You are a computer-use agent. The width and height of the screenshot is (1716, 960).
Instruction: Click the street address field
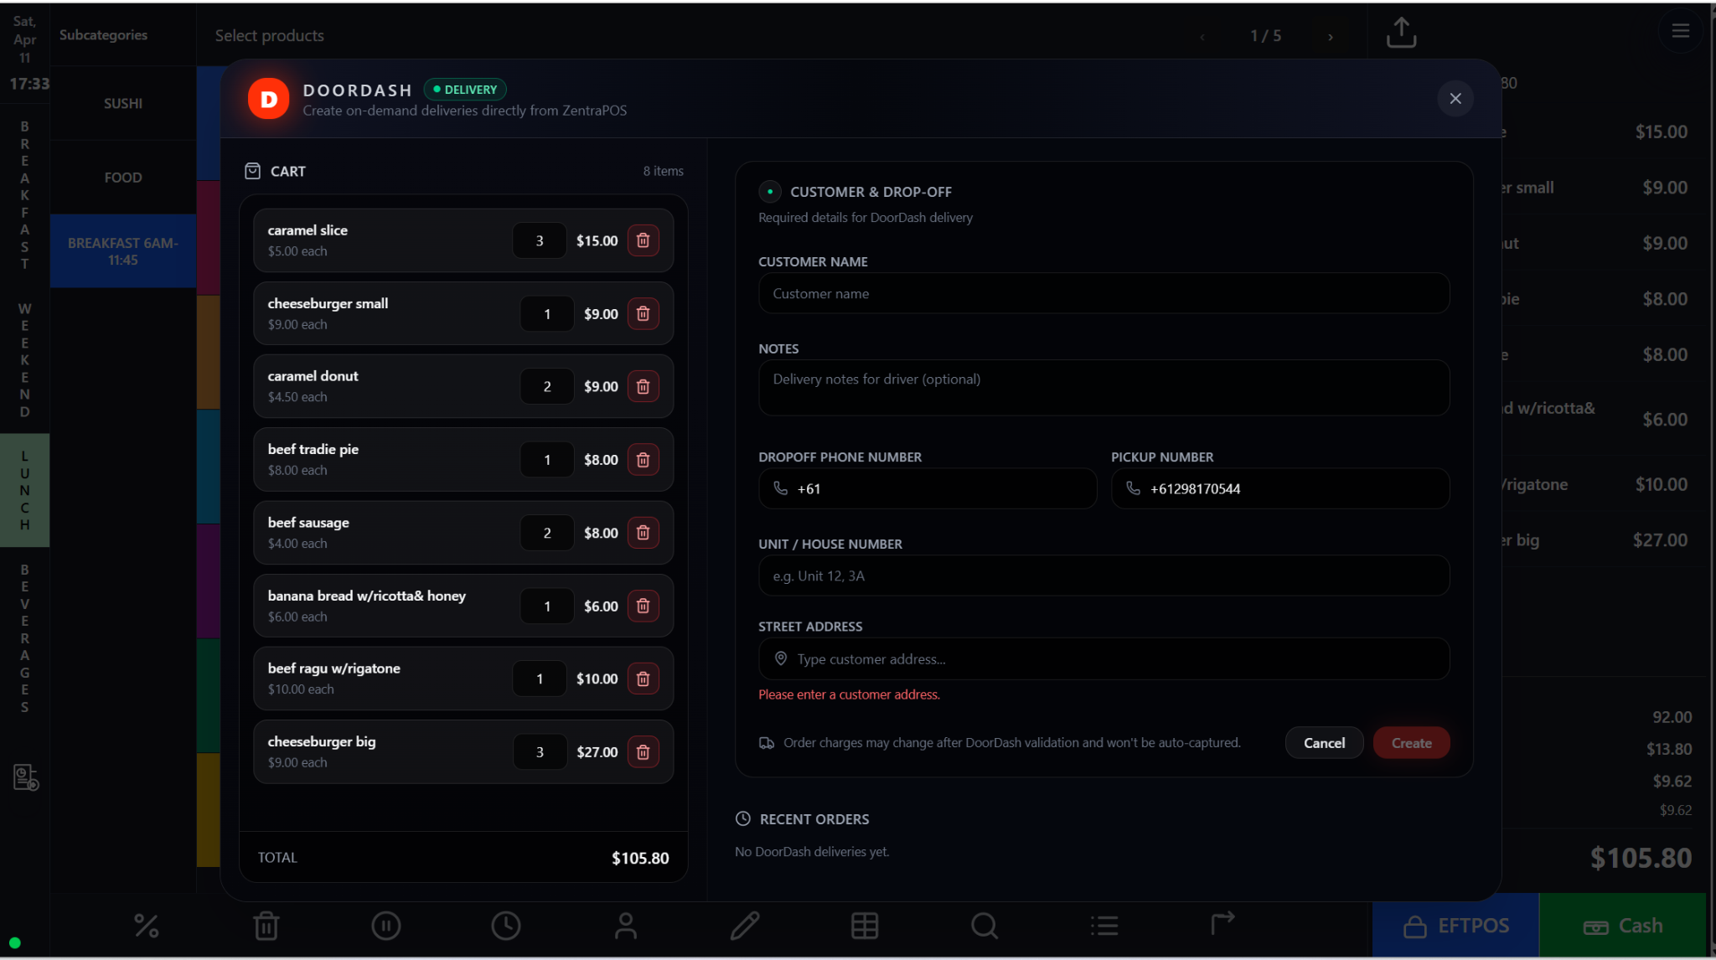(x=1104, y=659)
